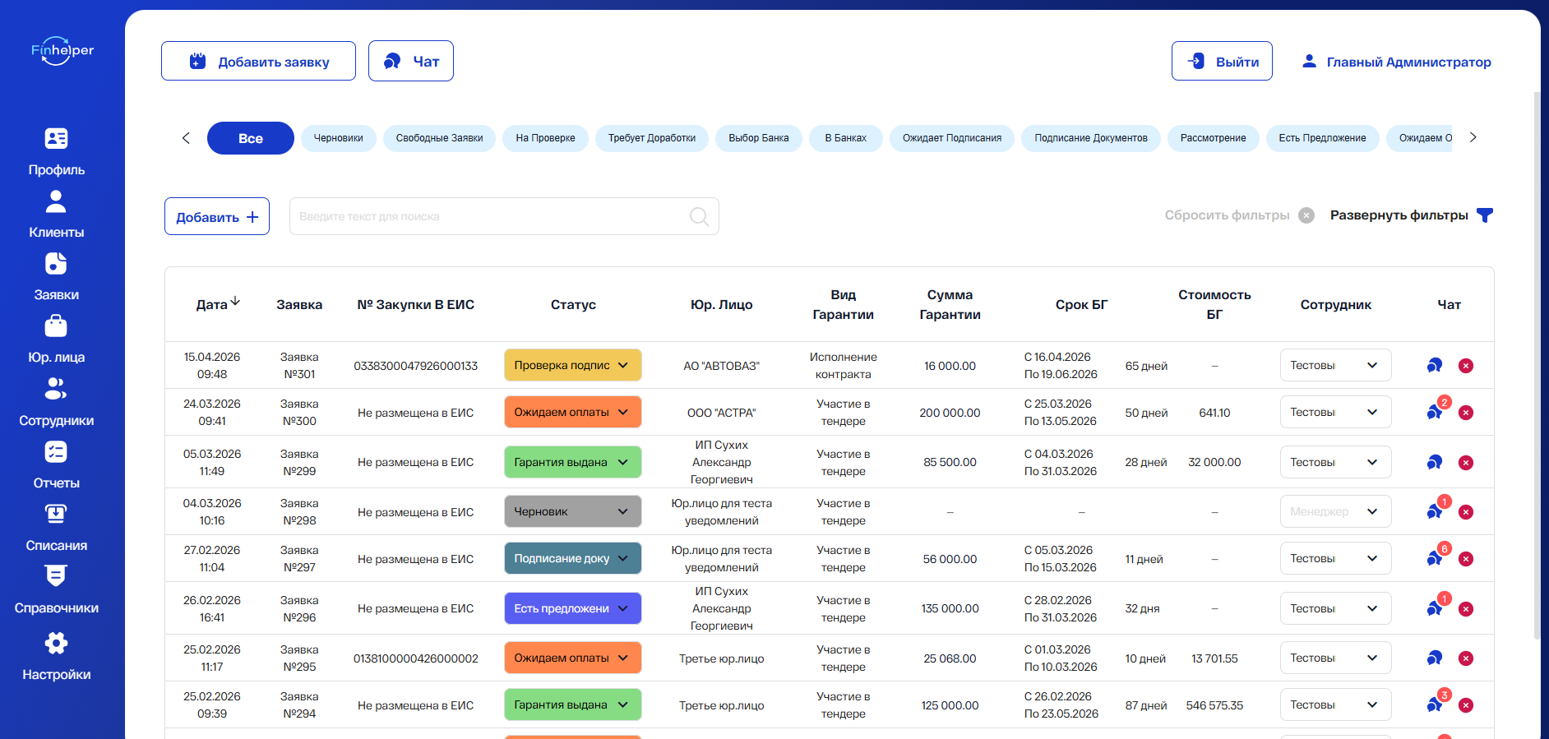
Task: Click Добавить заявку button
Action: click(258, 62)
